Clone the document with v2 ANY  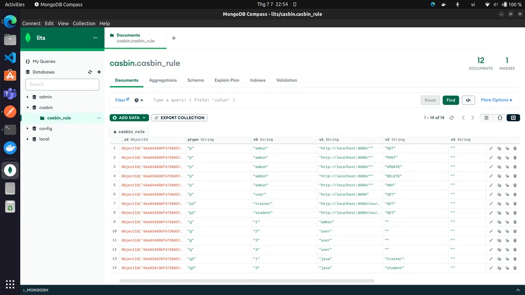point(507,185)
